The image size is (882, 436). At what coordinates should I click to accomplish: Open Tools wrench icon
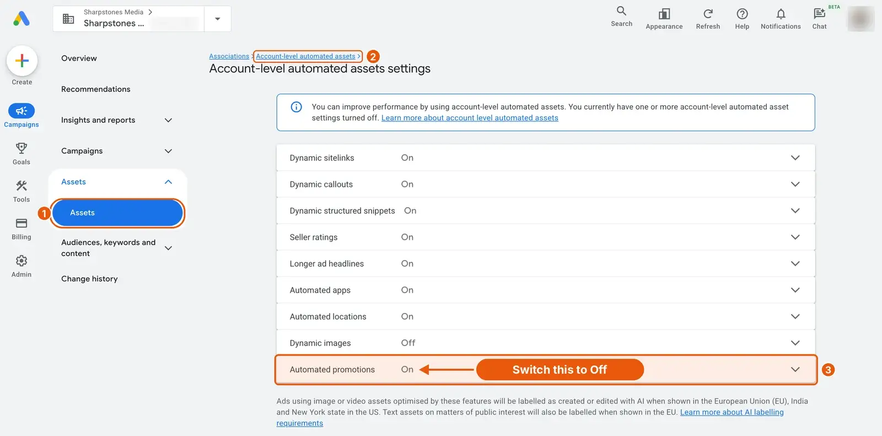[x=21, y=186]
